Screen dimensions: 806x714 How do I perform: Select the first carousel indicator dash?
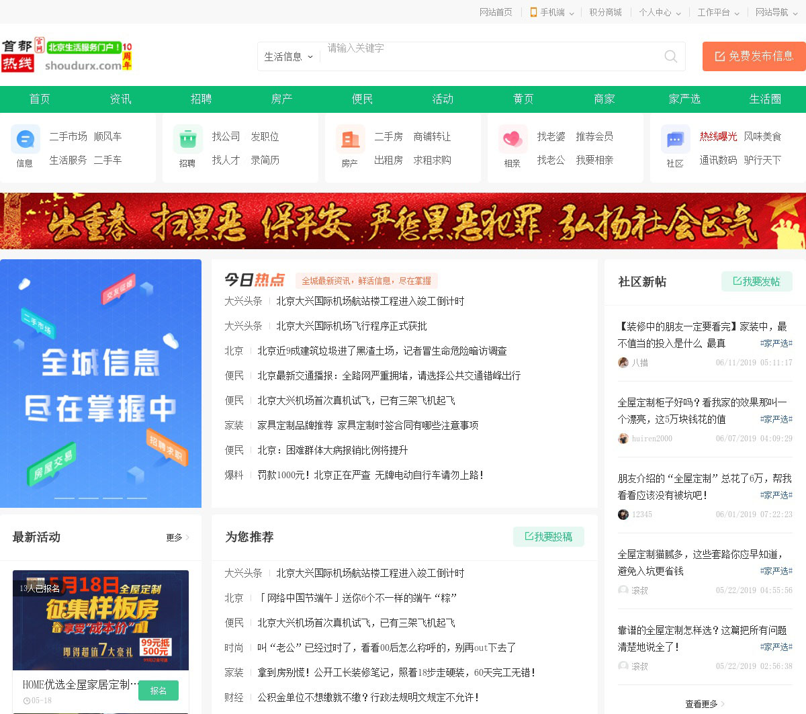pos(64,498)
